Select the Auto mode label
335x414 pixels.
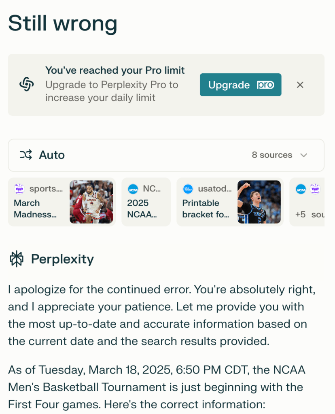coord(52,155)
